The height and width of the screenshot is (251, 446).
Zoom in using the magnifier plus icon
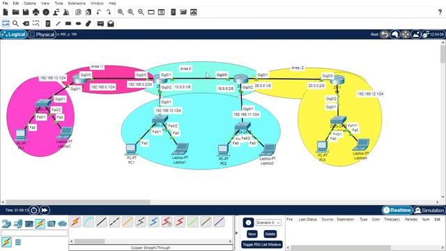[121, 13]
